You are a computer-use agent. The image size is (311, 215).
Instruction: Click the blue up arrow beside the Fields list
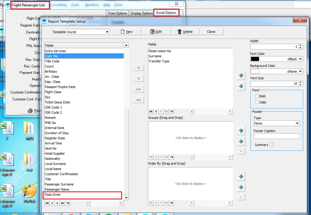[241, 75]
